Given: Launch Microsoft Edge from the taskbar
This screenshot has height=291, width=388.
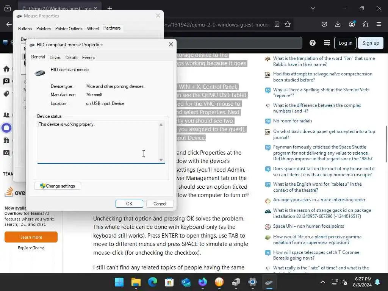Looking at the screenshot, I should click(152, 282).
